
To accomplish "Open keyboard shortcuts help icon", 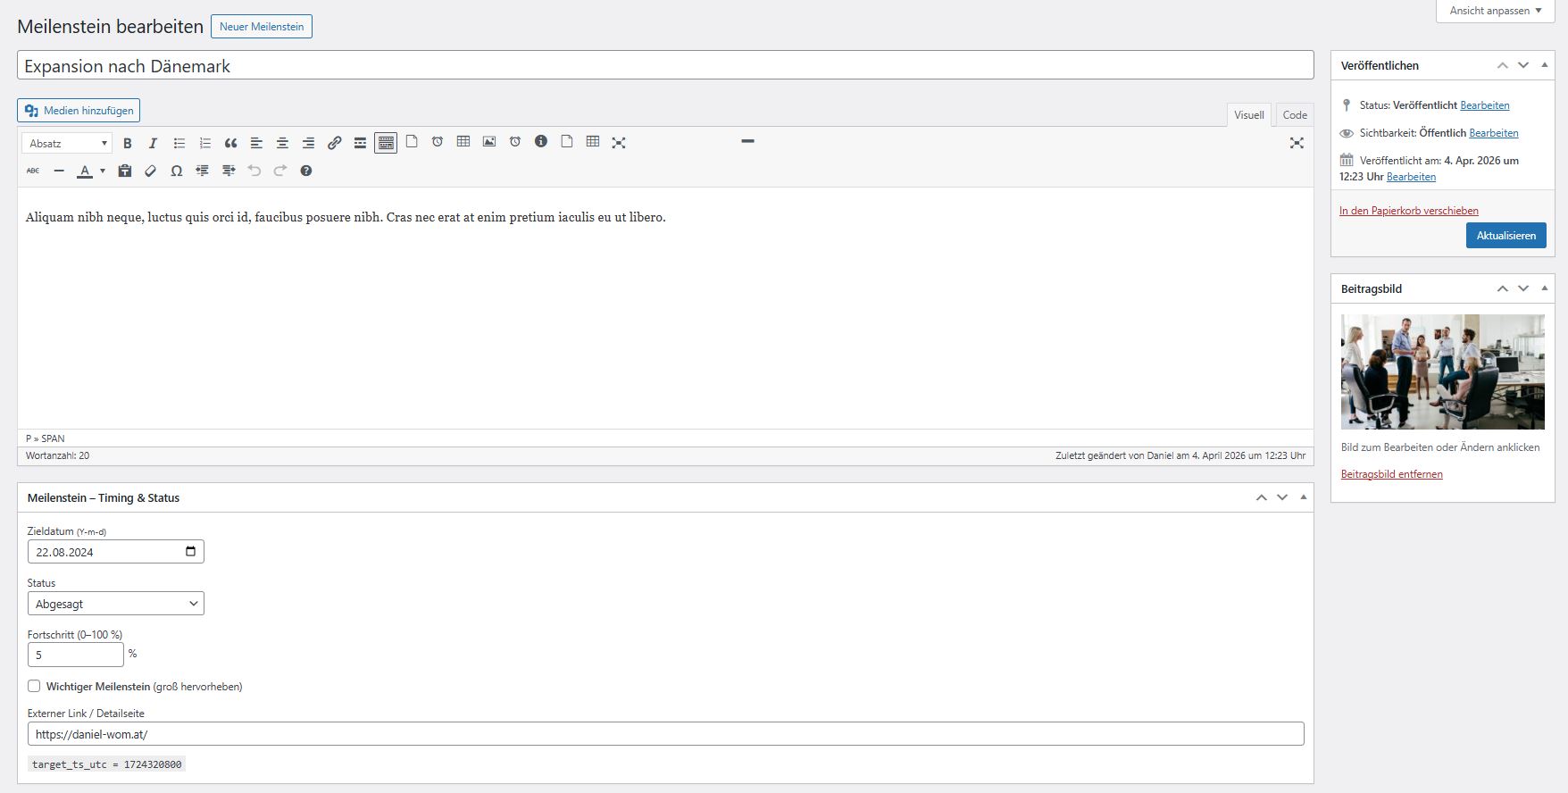I will pyautogui.click(x=306, y=171).
